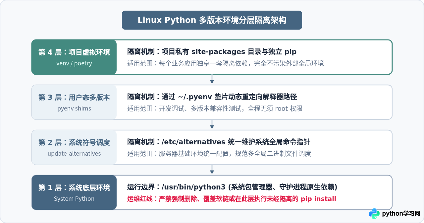Screen dimensions: 424x223
Task: Click the 'update-alternatives' label
Action: click(x=74, y=154)
